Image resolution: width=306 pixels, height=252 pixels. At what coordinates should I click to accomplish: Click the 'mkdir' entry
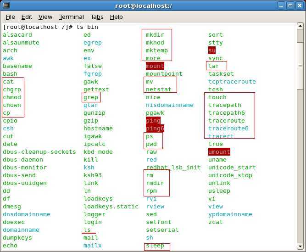pos(155,35)
